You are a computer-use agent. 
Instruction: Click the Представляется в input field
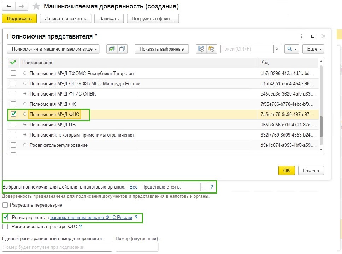pyautogui.click(x=192, y=187)
